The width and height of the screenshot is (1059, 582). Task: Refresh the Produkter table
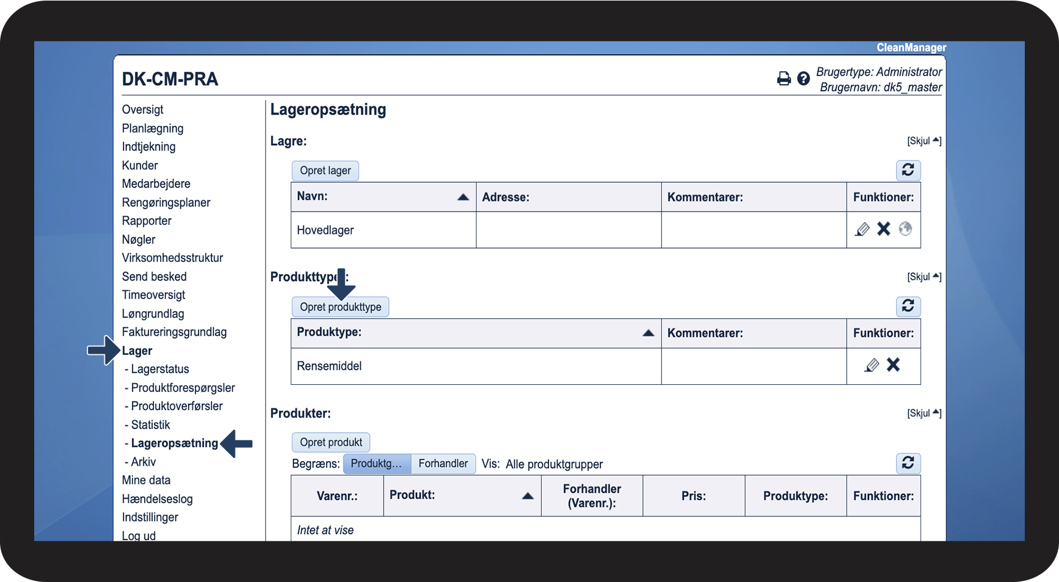(x=908, y=463)
